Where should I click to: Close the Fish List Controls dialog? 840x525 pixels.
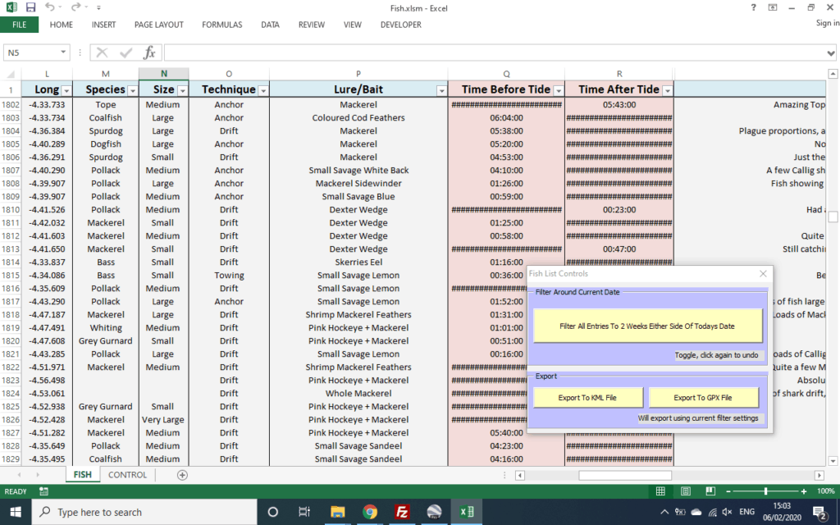pyautogui.click(x=763, y=273)
